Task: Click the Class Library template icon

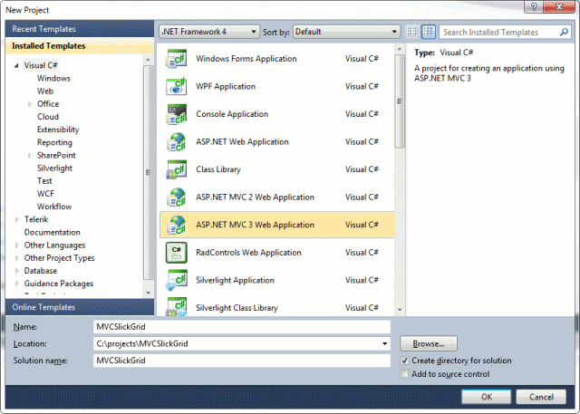Action: (x=177, y=169)
